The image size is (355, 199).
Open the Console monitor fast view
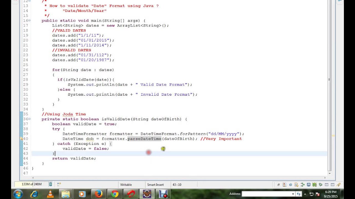(x=308, y=185)
